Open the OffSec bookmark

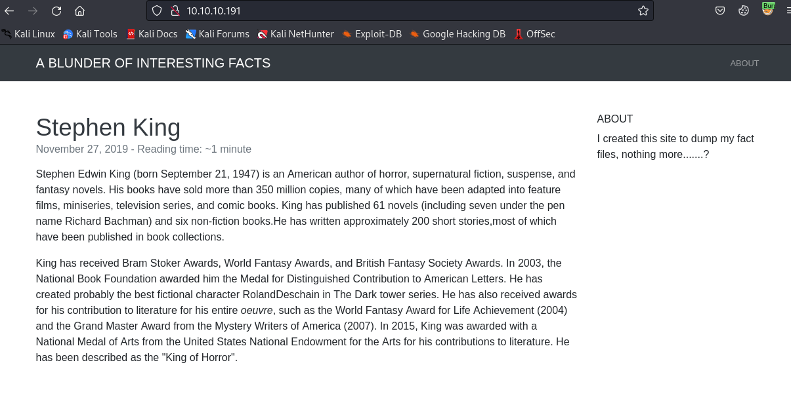[534, 34]
